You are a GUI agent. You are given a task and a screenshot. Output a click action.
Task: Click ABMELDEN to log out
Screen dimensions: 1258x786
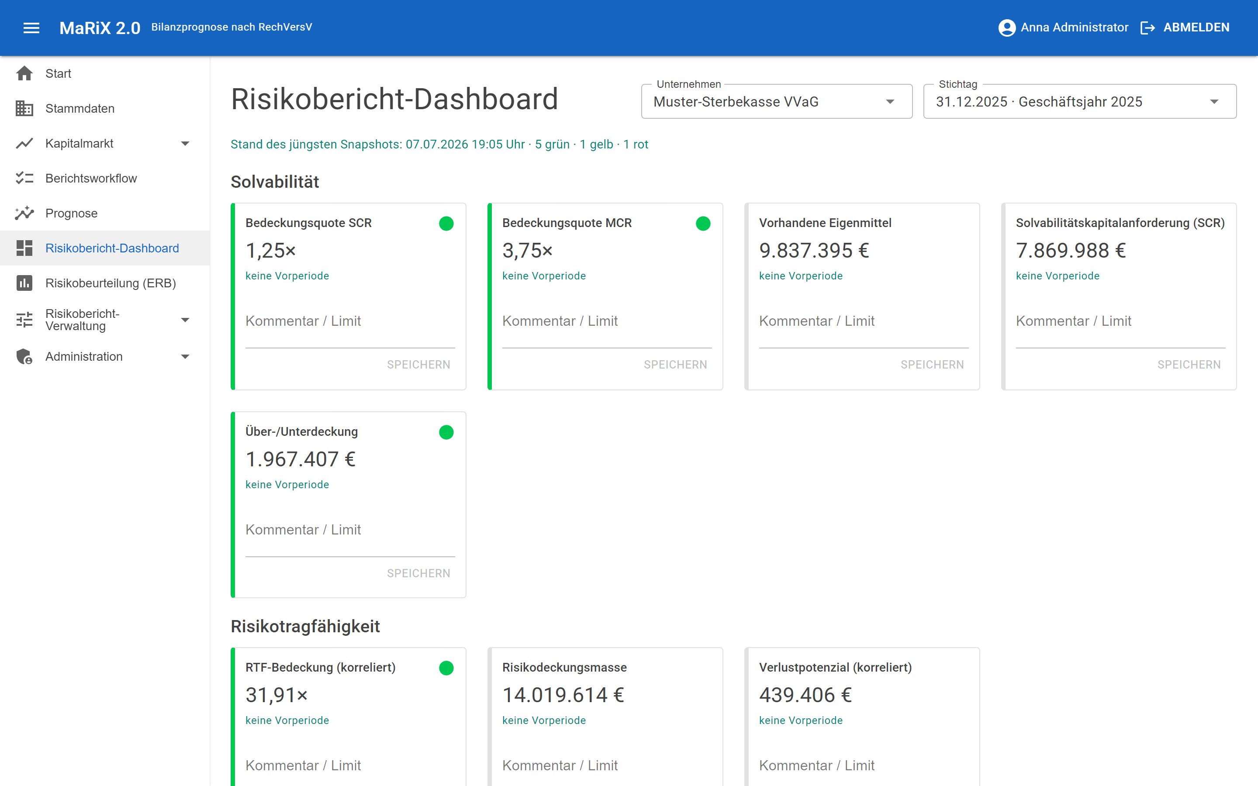(x=1196, y=28)
